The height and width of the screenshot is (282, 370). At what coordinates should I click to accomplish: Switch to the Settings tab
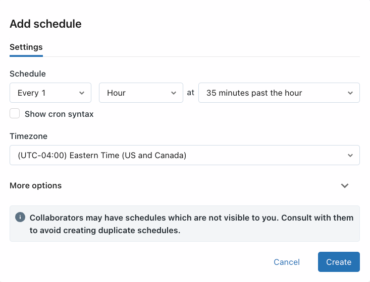tap(26, 47)
